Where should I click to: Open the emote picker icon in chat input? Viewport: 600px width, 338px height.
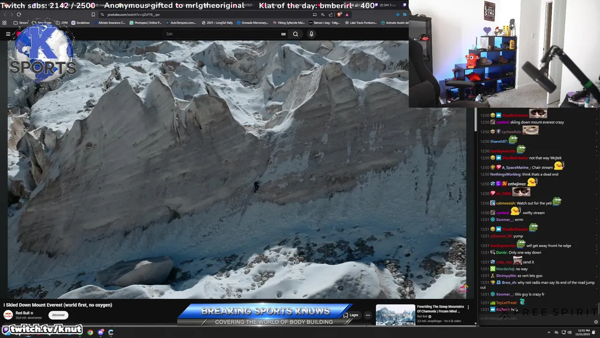[596, 322]
